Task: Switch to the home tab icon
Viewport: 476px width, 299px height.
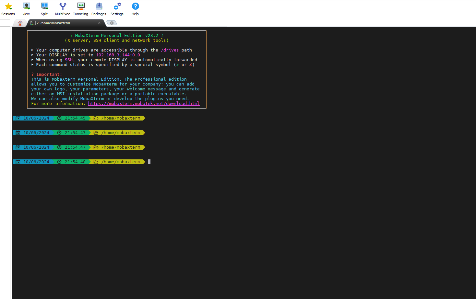Action: 20,23
